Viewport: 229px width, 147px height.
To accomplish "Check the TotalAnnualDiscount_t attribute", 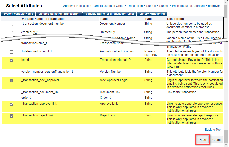I will (11, 52).
